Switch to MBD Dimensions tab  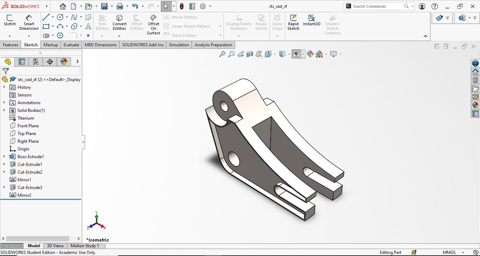[100, 45]
